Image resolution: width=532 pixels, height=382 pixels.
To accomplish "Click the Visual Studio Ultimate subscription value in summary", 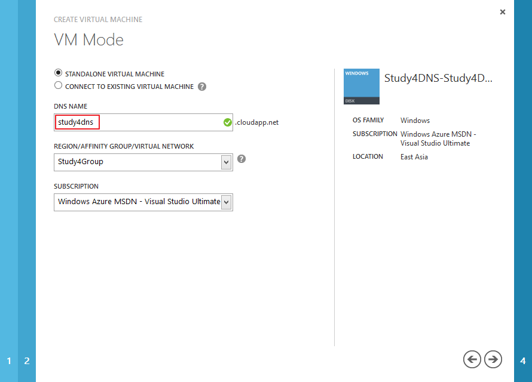I will [x=438, y=138].
